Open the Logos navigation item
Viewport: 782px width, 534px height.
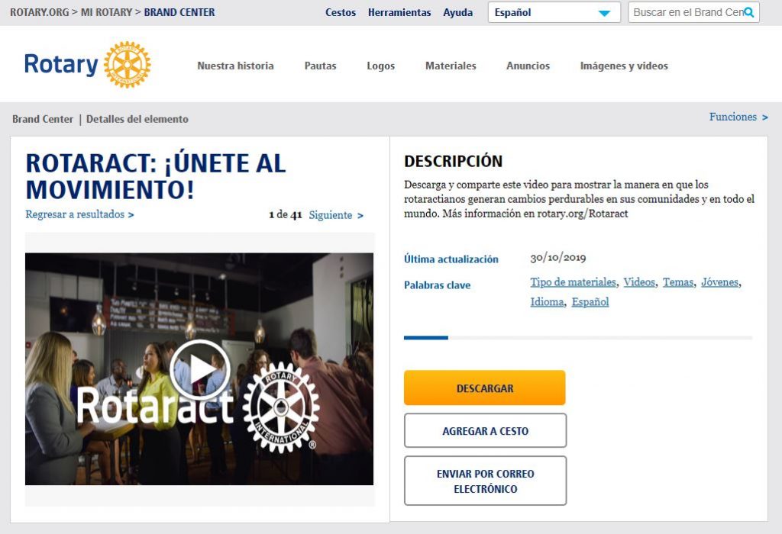(380, 66)
